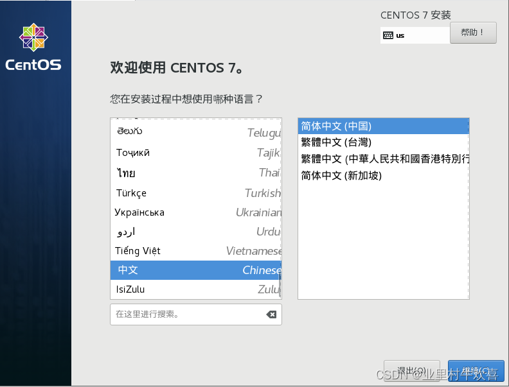Select Türkçe Turkish language row
Screen dimensions: 509x387
196,193
